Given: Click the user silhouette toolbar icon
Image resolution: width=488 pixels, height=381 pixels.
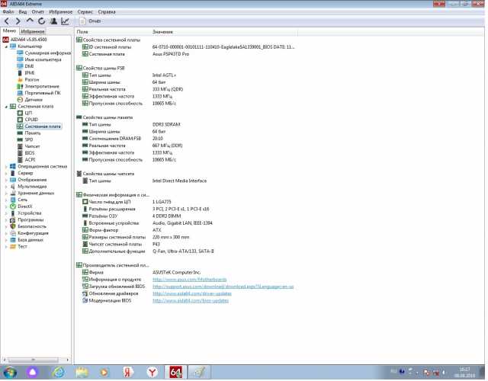Looking at the screenshot, I should point(53,21).
